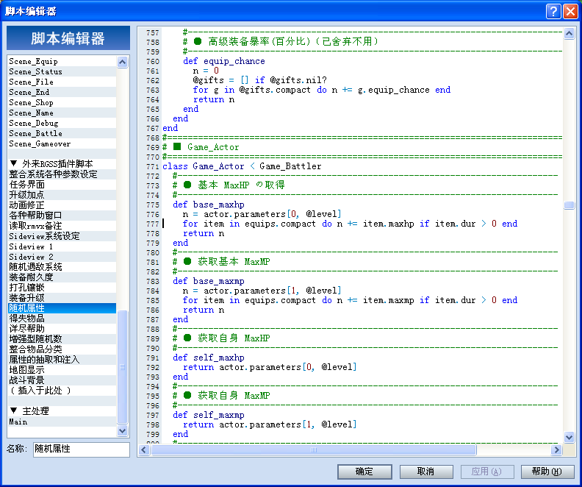Click the 取消 cancel button

coord(426,472)
